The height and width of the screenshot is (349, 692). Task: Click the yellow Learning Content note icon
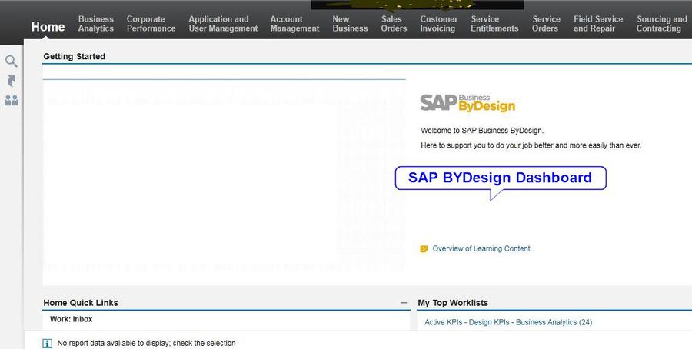[424, 249]
